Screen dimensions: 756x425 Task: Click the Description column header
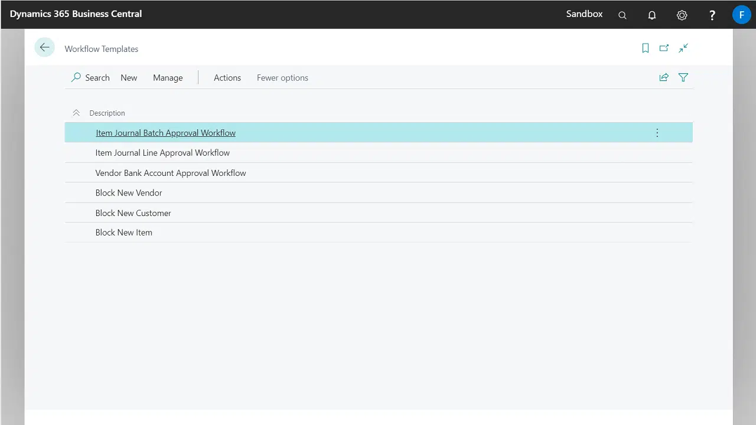point(107,113)
